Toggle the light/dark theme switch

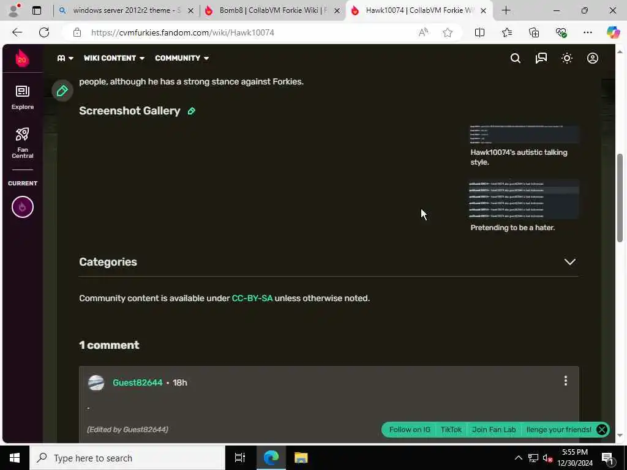[566, 58]
